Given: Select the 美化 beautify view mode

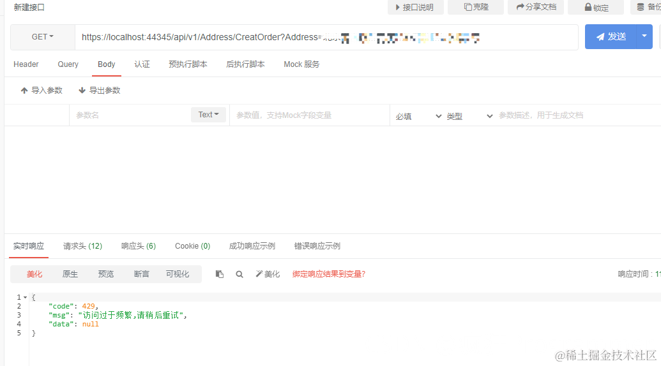Looking at the screenshot, I should click(x=34, y=274).
